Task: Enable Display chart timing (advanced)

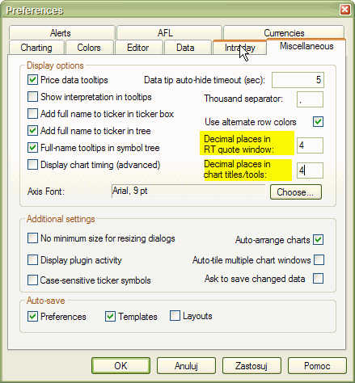Action: pos(32,165)
